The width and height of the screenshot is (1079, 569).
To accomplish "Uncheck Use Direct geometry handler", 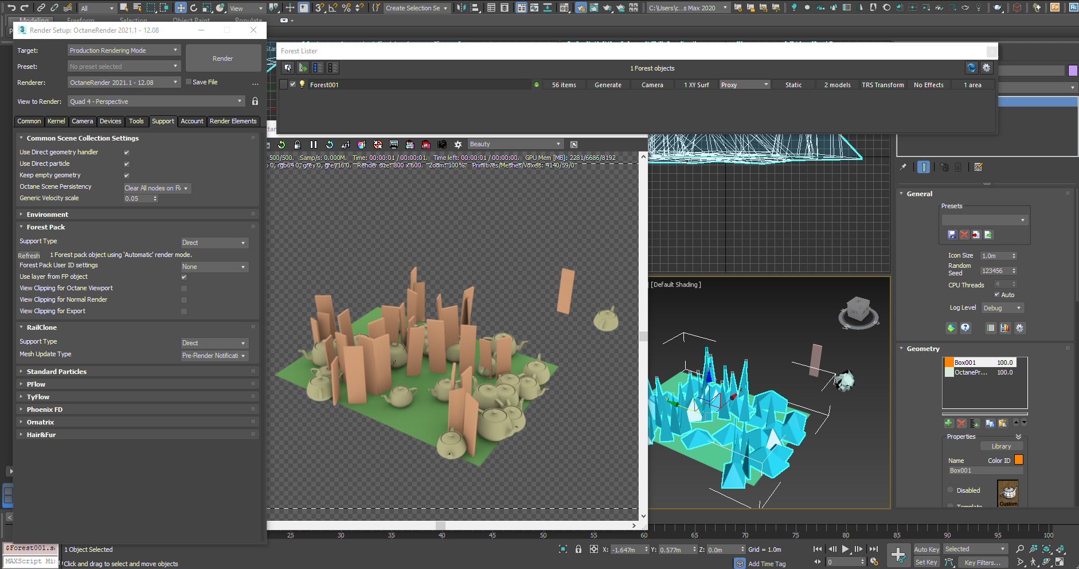I will [127, 153].
